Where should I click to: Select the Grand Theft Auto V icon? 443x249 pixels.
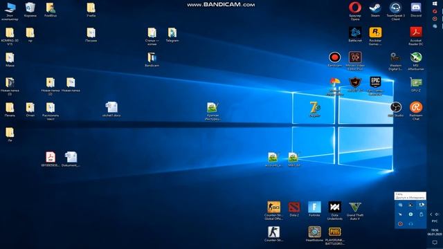pos(355,210)
